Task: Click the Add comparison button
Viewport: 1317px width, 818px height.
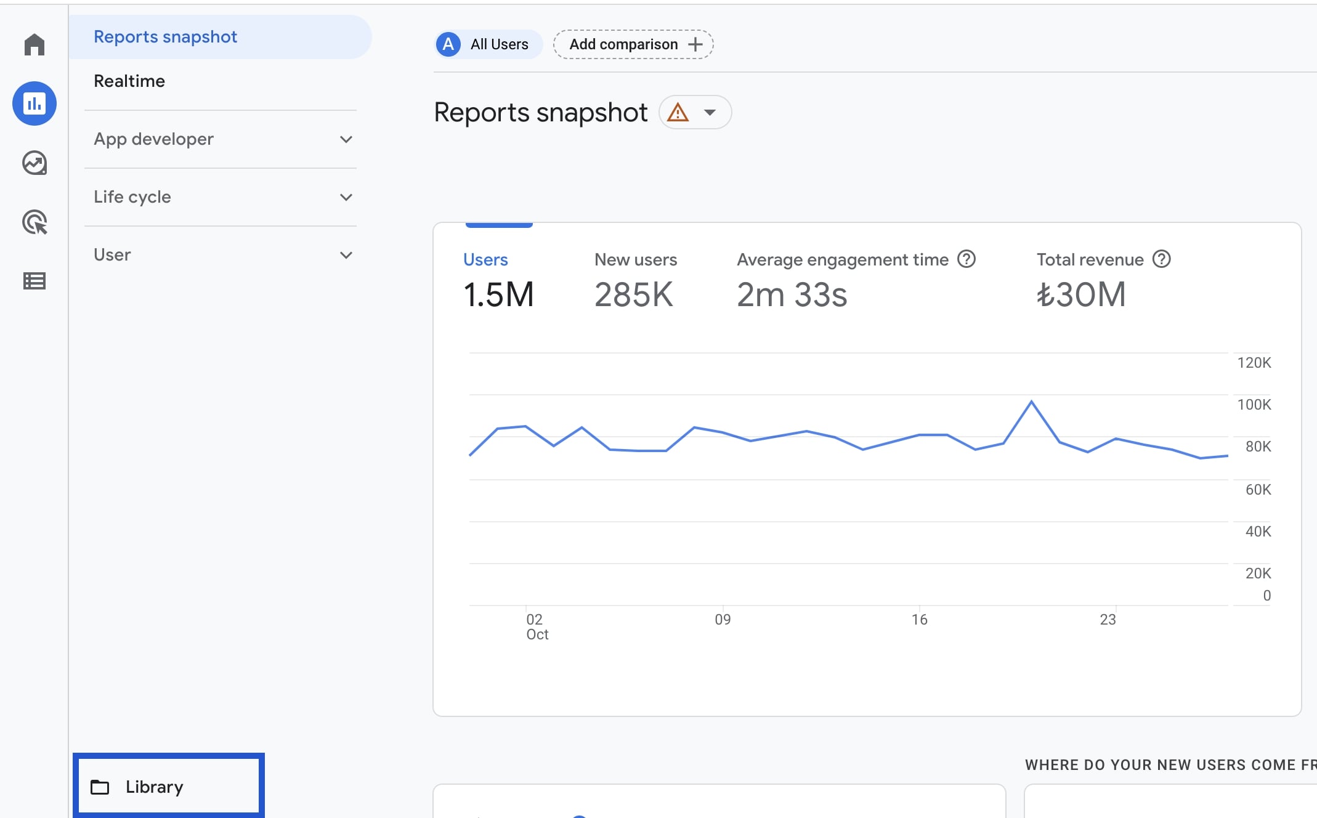Action: coord(633,44)
